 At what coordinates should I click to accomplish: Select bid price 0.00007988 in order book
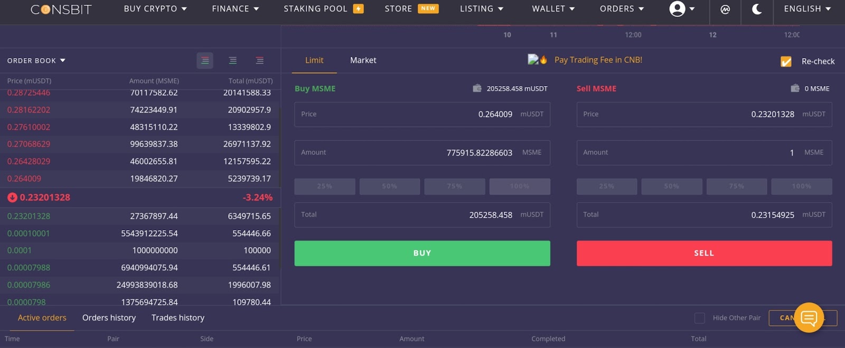[29, 268]
